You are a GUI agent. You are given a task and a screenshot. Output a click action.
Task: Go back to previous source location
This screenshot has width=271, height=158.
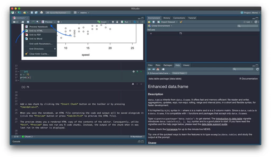pos(14,22)
